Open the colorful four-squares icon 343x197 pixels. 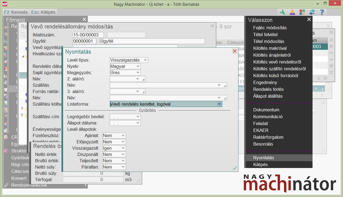(x=302, y=12)
